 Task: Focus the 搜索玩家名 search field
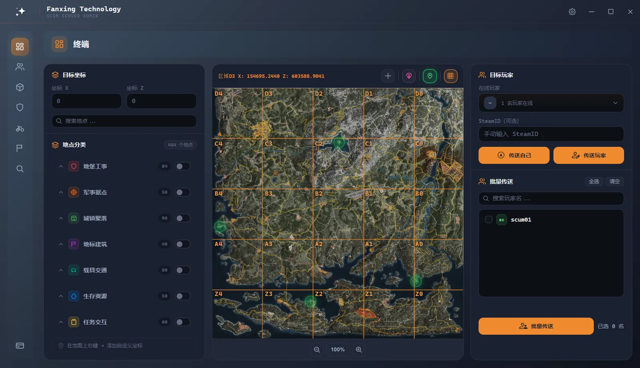[x=551, y=199]
